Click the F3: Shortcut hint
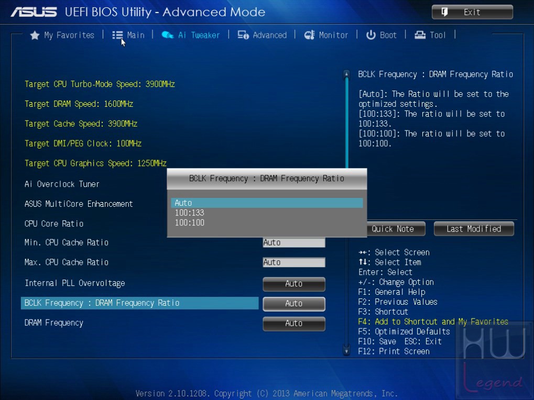The width and height of the screenshot is (534, 400). [x=383, y=312]
